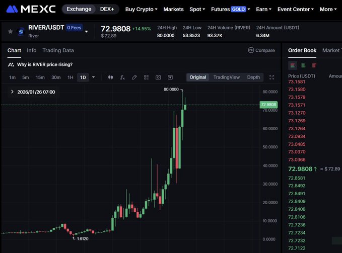
Task: Take chart snapshot camera icon
Action: point(158,77)
